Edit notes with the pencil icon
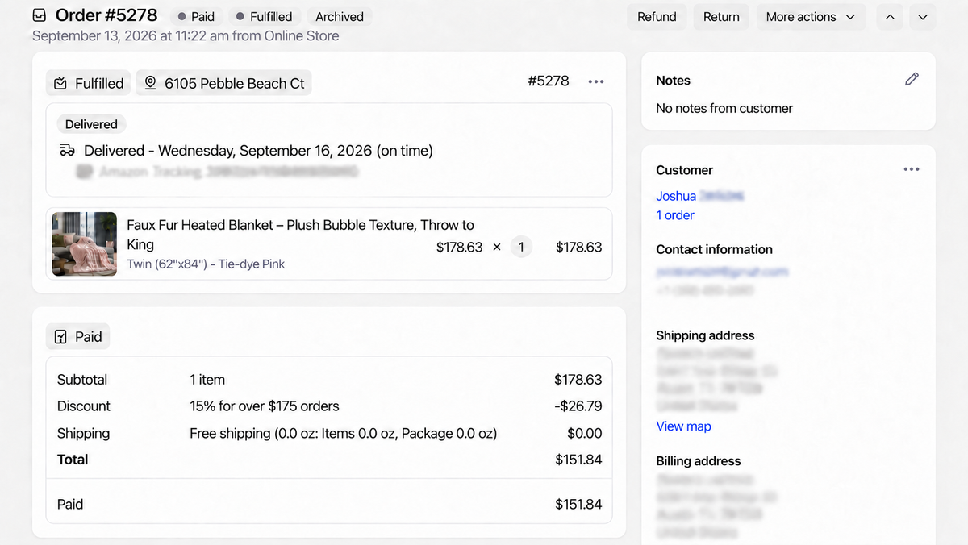The width and height of the screenshot is (968, 545). (912, 79)
